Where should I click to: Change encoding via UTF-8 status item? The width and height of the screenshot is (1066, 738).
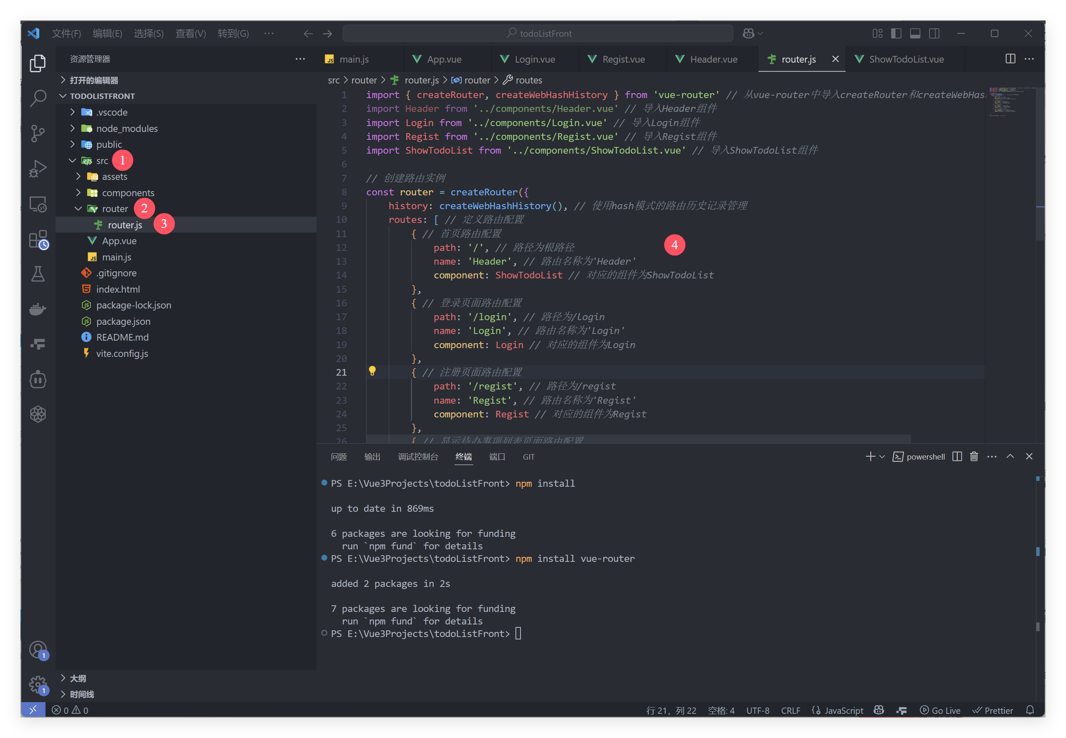tap(758, 710)
